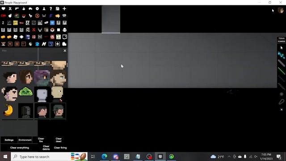The width and height of the screenshot is (286, 161).
Task: Click the Clear dead button
Action: click(x=59, y=140)
